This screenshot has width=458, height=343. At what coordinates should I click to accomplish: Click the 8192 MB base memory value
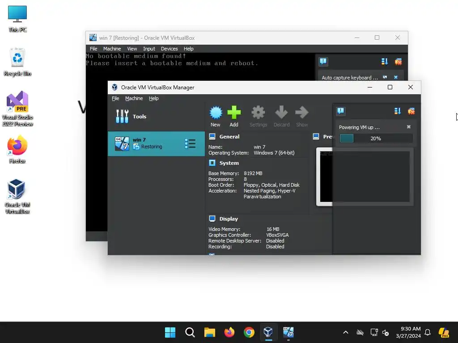point(253,173)
